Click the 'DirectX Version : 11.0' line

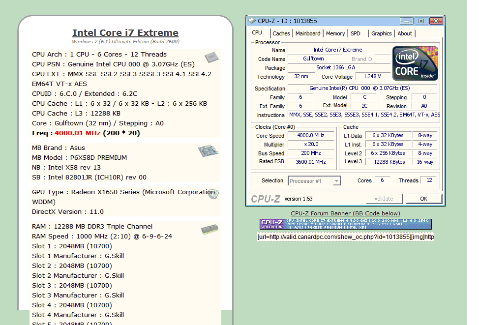tap(68, 212)
